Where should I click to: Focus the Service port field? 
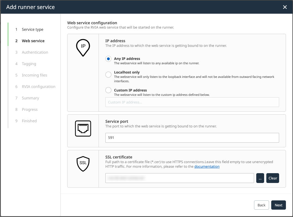coord(192,138)
